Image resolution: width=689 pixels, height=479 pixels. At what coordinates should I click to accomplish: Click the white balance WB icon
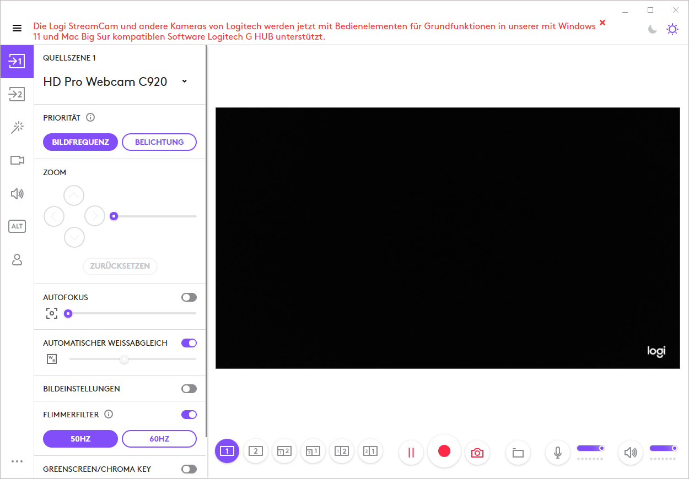click(52, 359)
